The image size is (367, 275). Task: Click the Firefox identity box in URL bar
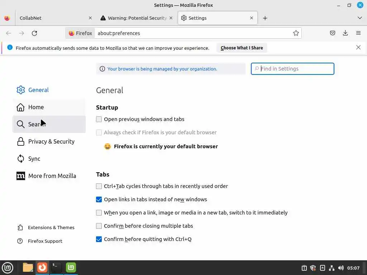pos(80,33)
